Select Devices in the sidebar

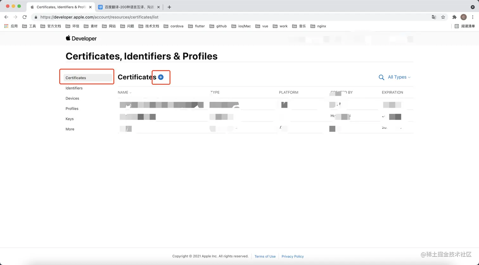72,98
